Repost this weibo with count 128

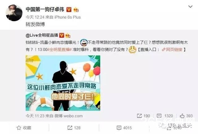[74, 128]
